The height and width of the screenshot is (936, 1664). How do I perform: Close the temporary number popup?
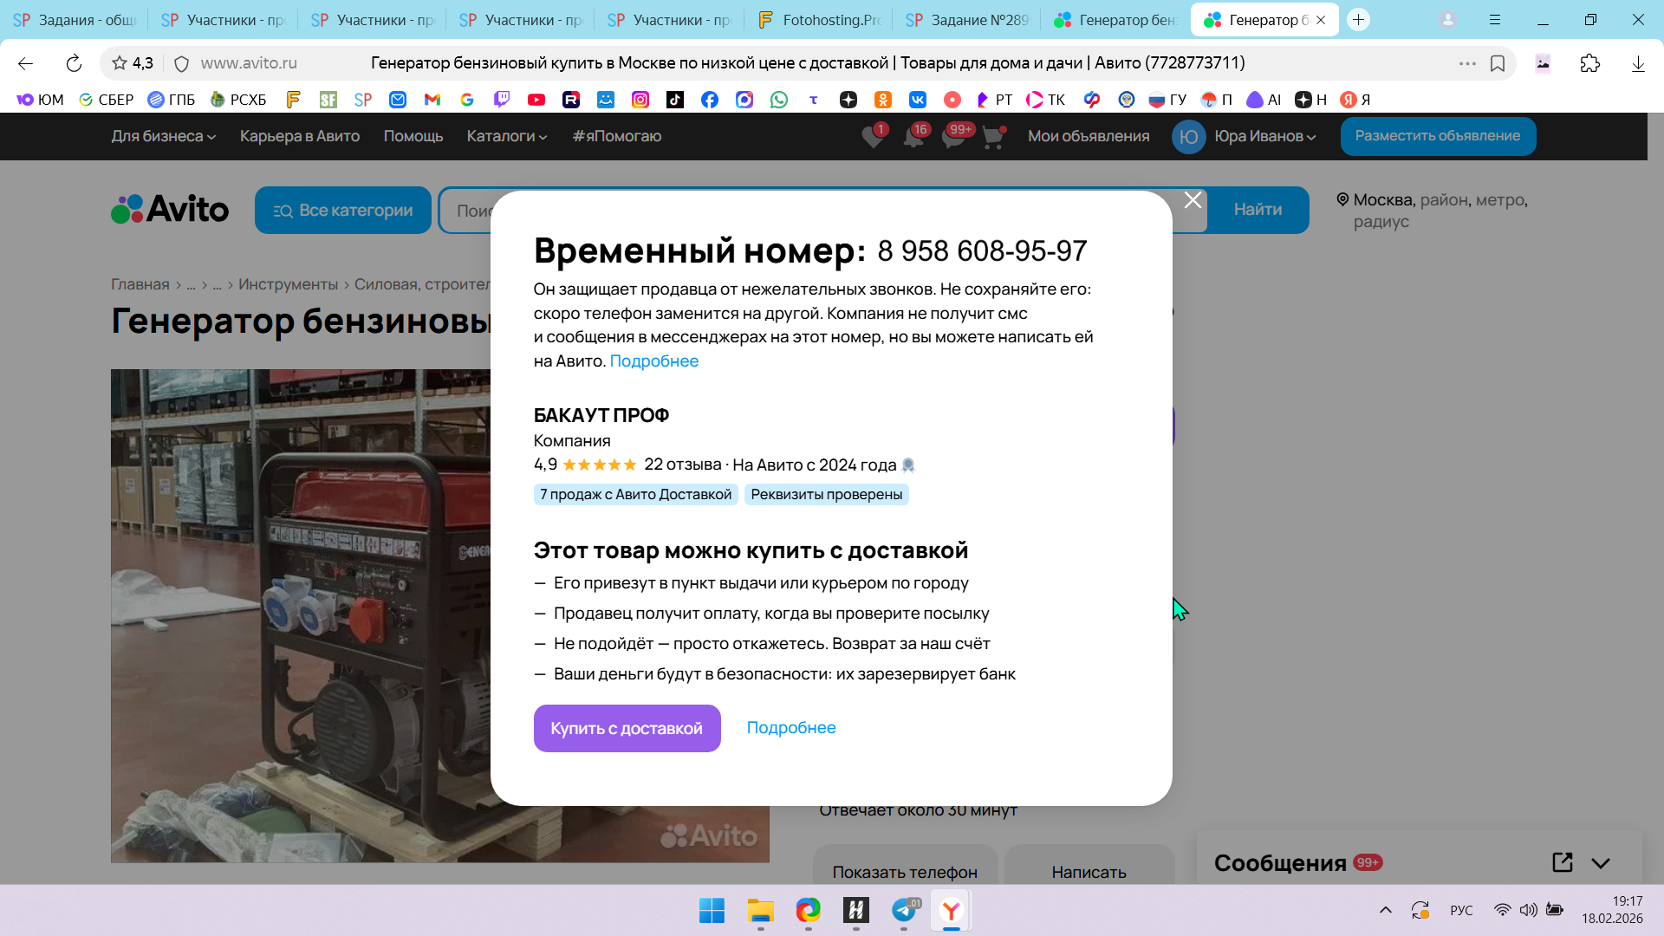coord(1193,200)
